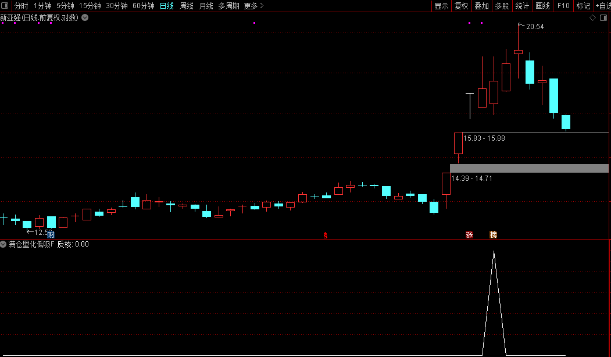Select the 5分钟 period

[x=65, y=6]
